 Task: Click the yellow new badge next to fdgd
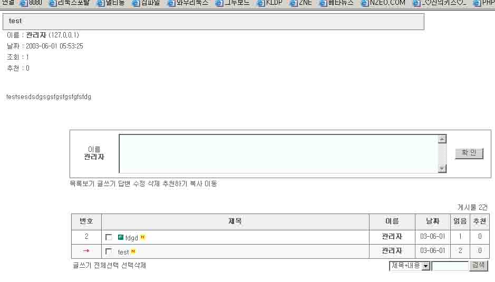(142, 237)
